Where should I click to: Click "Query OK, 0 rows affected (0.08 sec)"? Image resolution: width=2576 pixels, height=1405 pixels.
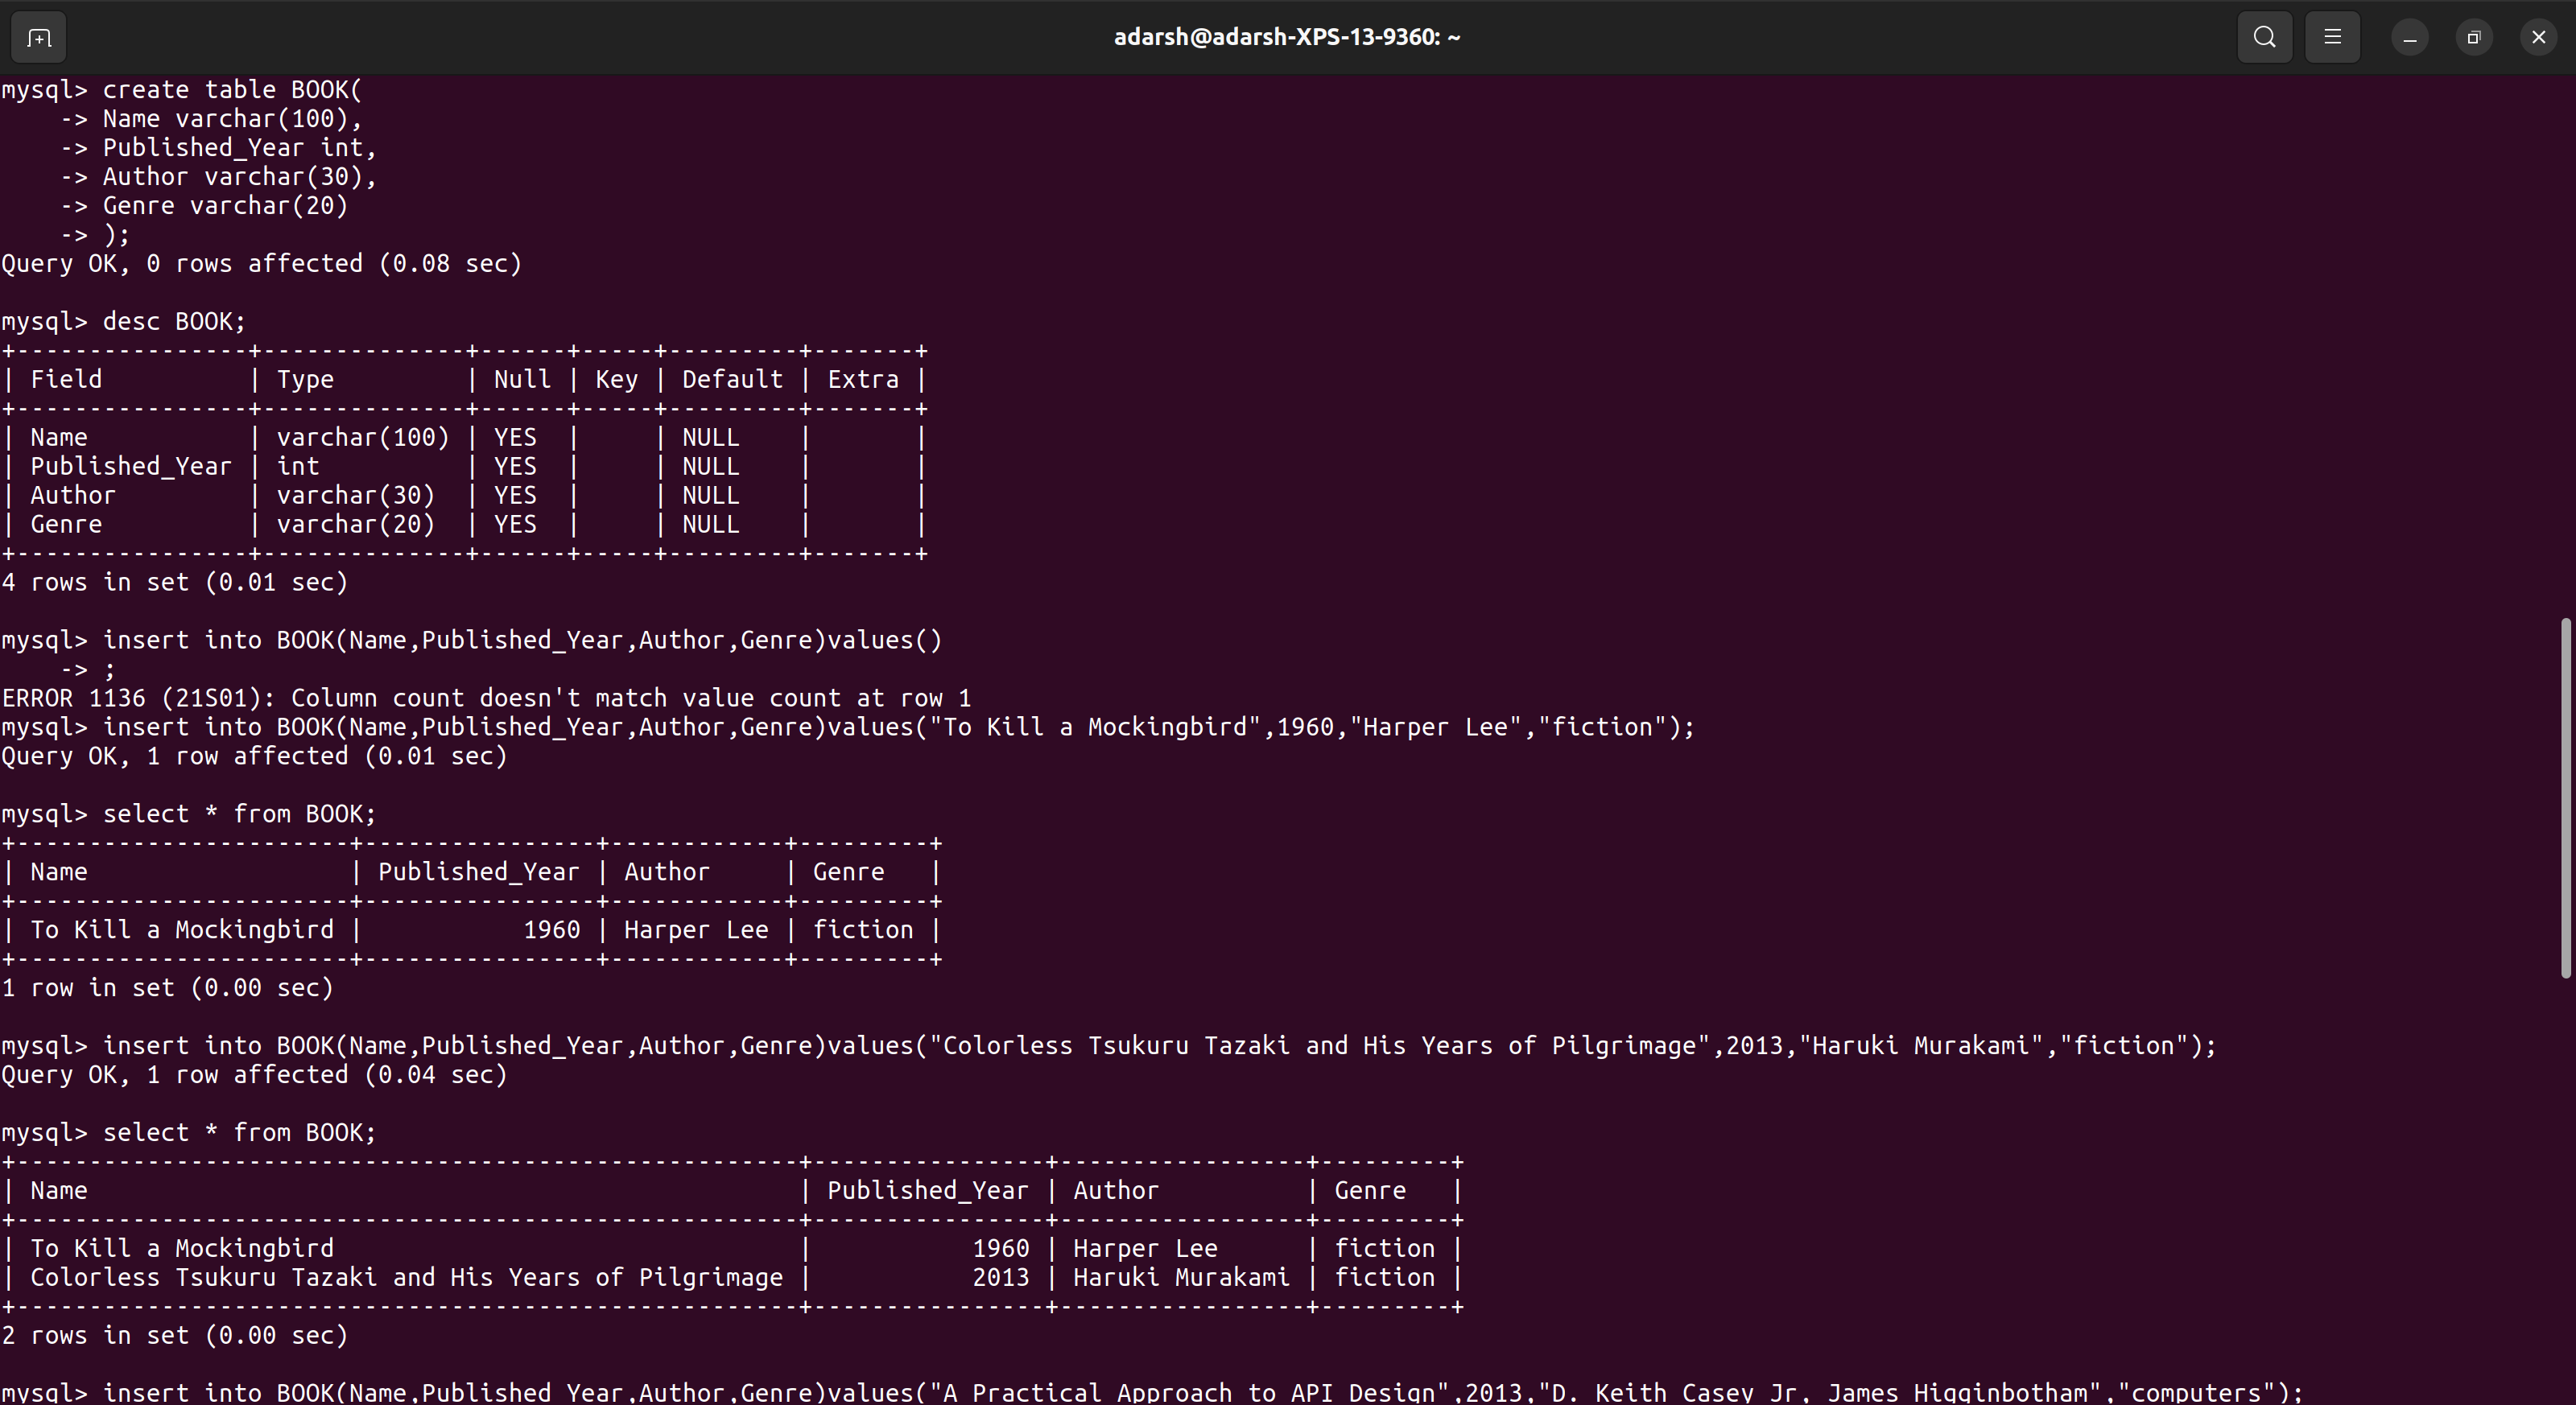coord(261,264)
